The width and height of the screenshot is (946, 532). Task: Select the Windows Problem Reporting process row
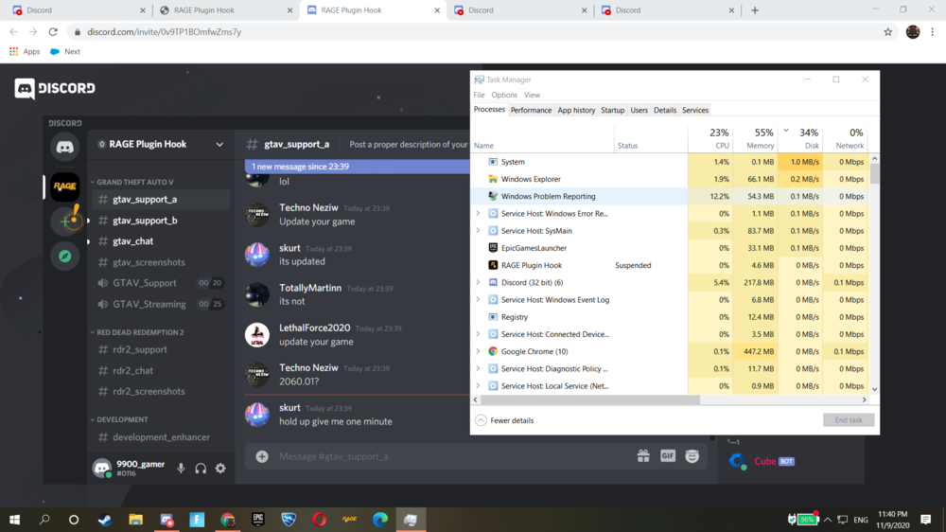click(x=670, y=196)
